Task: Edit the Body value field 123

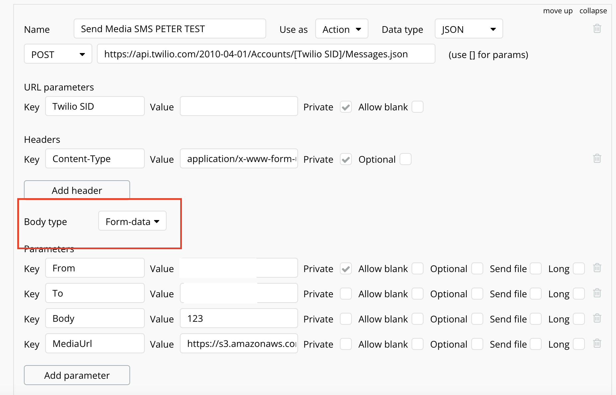Action: (239, 318)
